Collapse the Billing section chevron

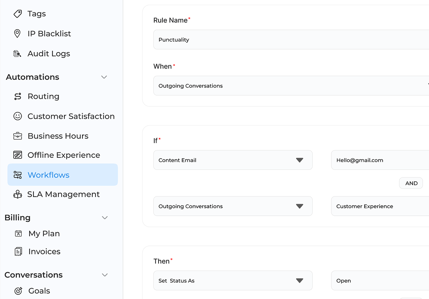tap(104, 218)
